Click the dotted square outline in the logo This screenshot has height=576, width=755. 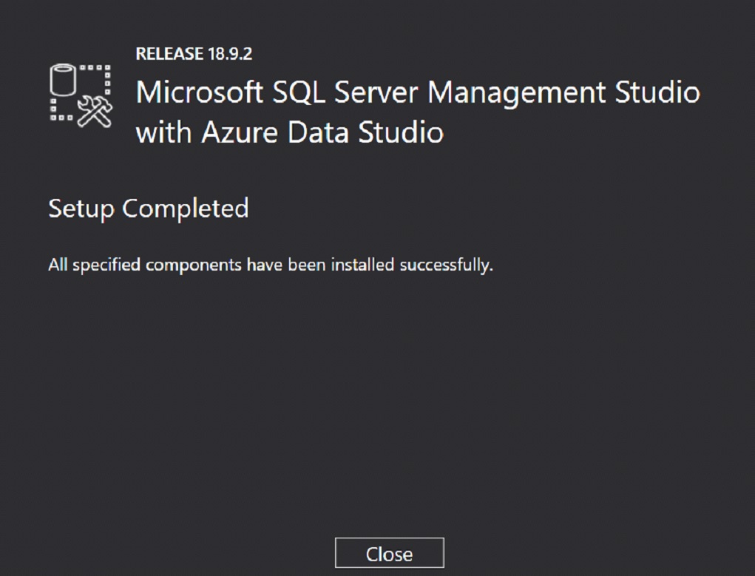click(x=81, y=92)
